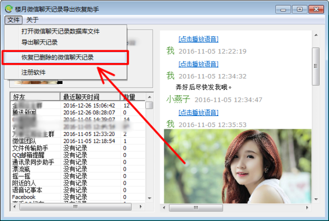Click the chat panel vertical scrollbar thumb
Image resolution: width=329 pixels, height=221 pixels.
point(316,66)
